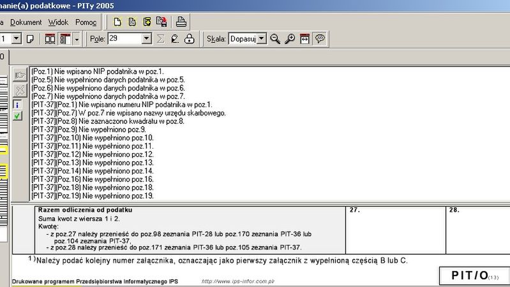Select '[PIT-37](Poz.13) Nie wypełniono' message
The width and height of the screenshot is (510, 287).
coord(93,163)
